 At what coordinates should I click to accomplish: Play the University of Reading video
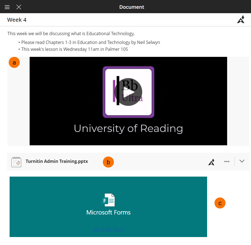coord(128,92)
